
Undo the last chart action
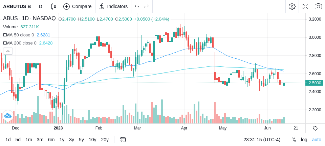coord(137,6)
